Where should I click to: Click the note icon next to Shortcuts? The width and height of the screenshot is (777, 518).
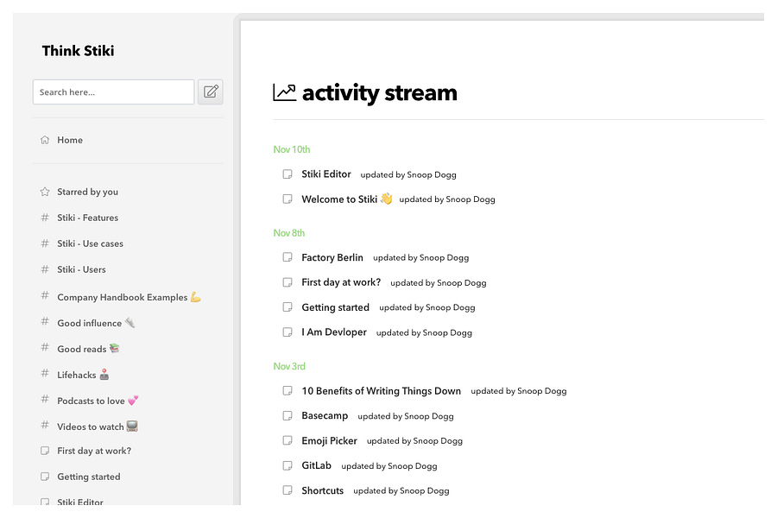point(287,490)
